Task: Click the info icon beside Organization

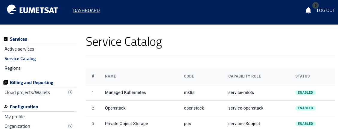Action: (70, 126)
